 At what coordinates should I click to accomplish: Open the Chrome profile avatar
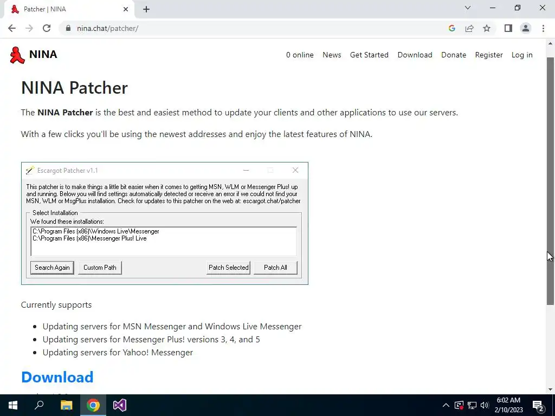526,28
